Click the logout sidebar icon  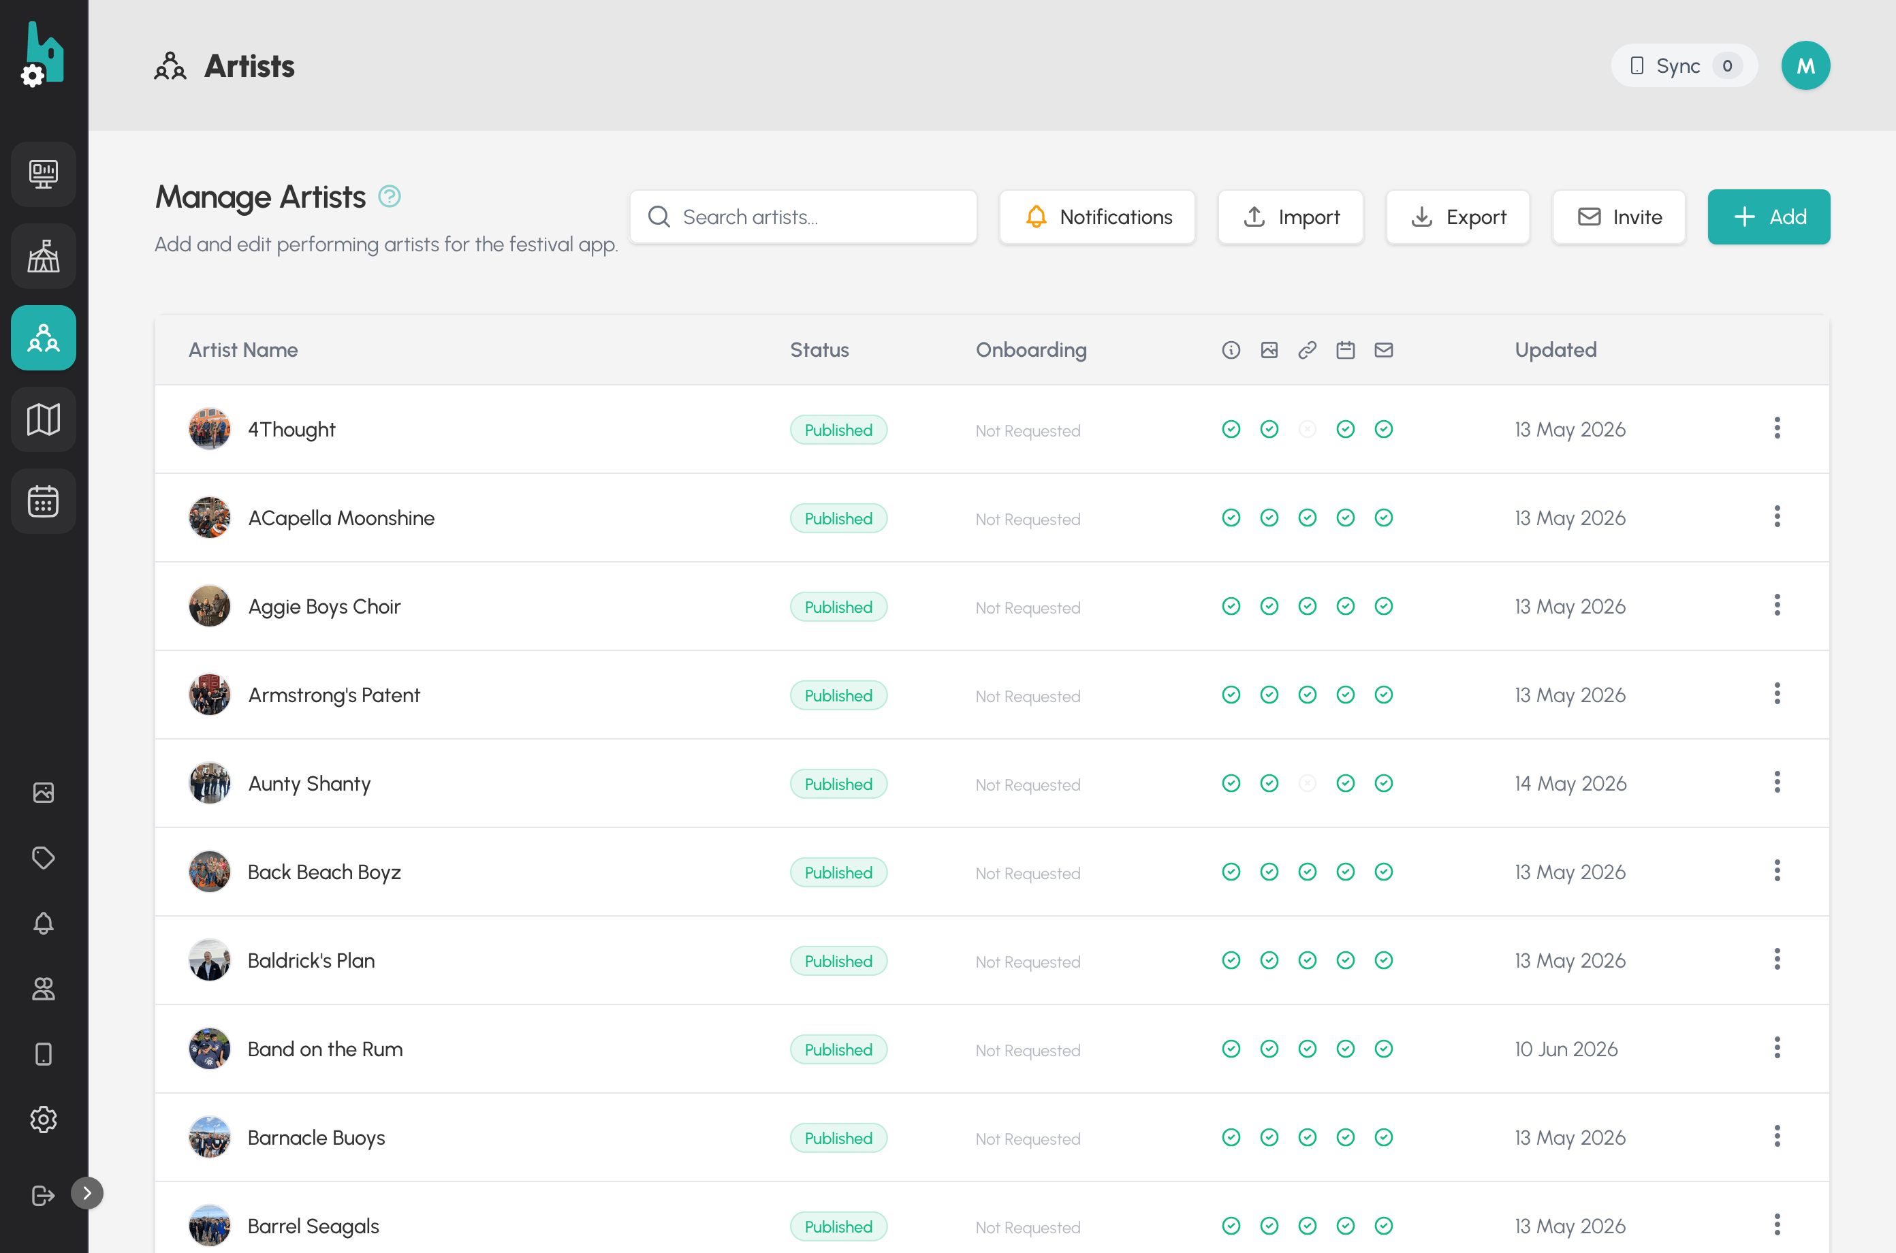coord(43,1196)
